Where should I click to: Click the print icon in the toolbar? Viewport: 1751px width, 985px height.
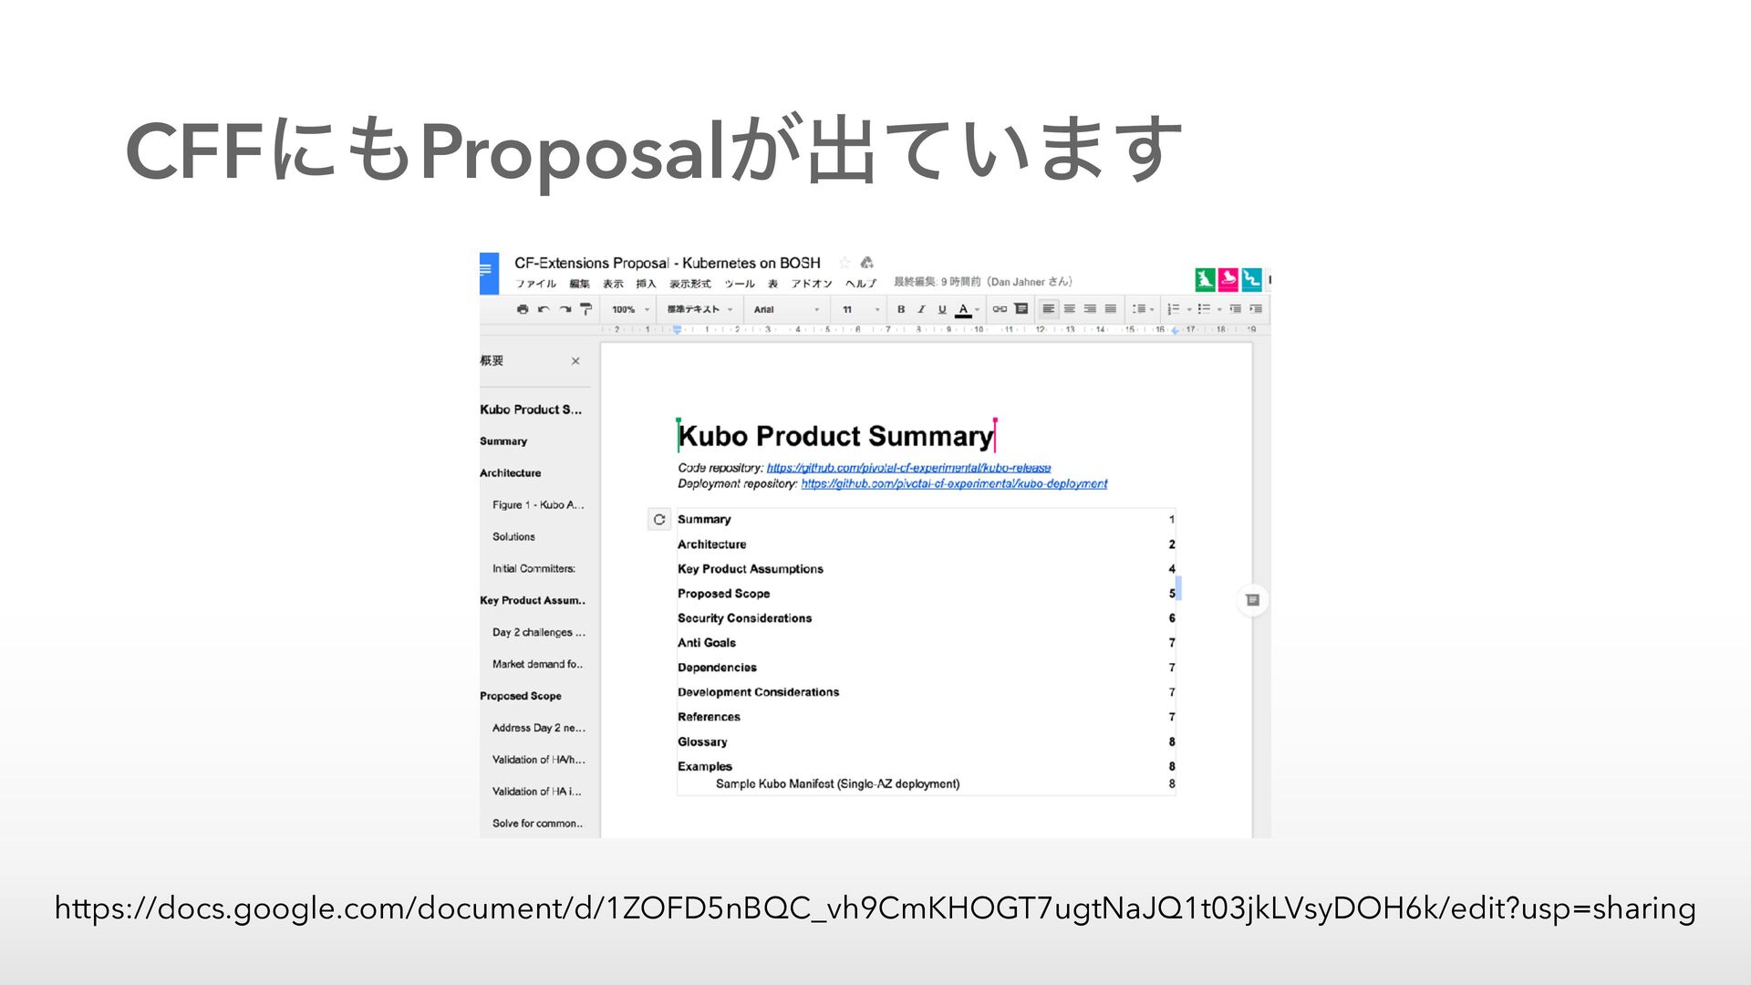[523, 309]
